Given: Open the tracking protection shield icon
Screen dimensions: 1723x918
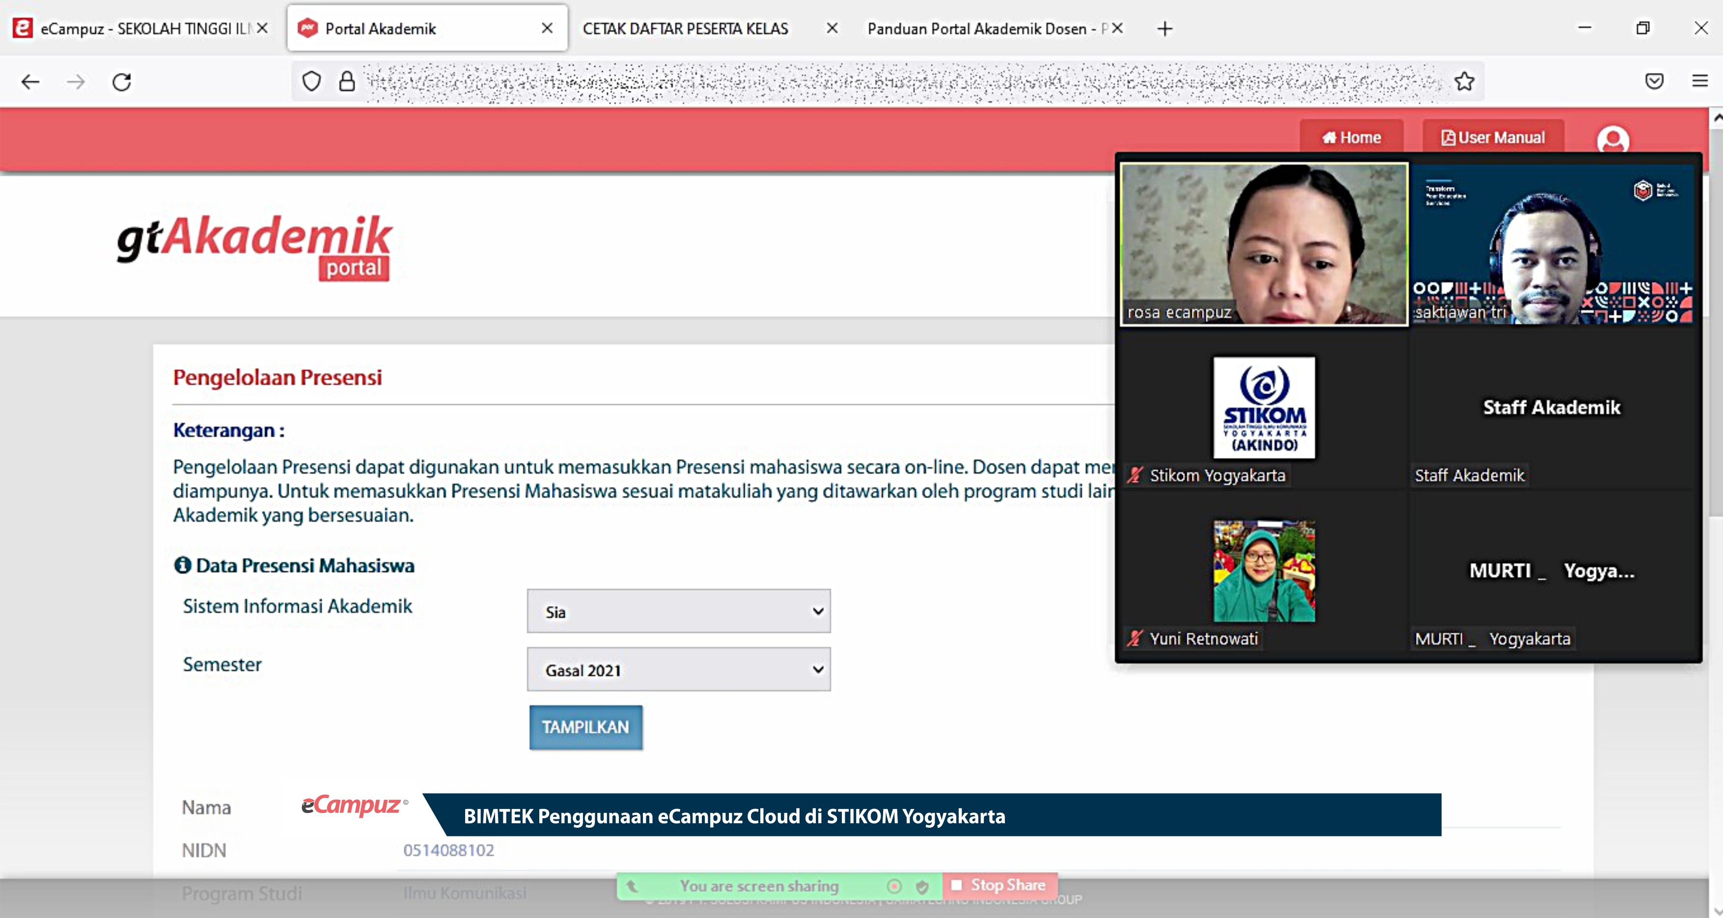Looking at the screenshot, I should point(312,81).
